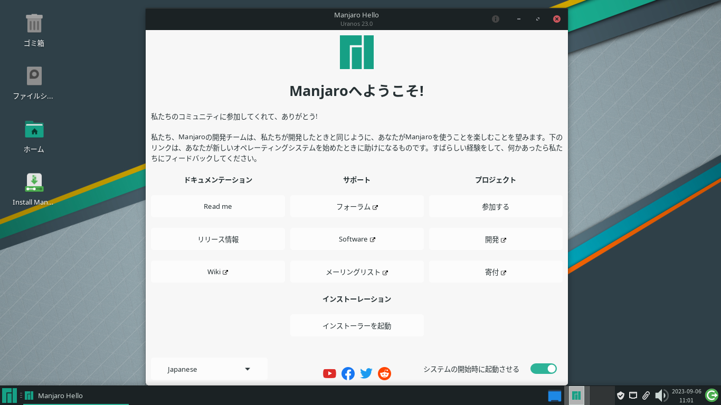Image resolution: width=721 pixels, height=405 pixels.
Task: Click the 参加する get involved button
Action: pyautogui.click(x=496, y=206)
